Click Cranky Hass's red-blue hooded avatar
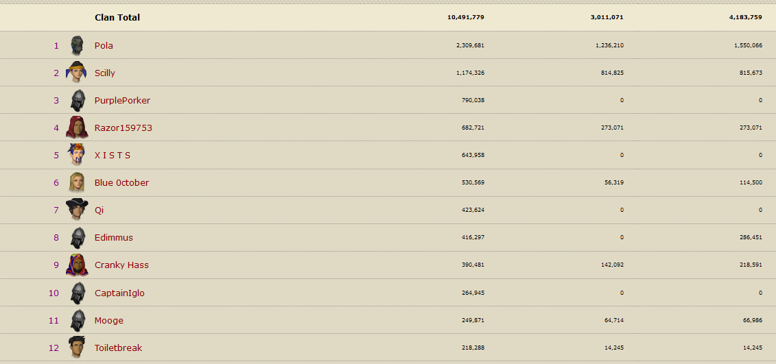The width and height of the screenshot is (776, 364). pos(77,265)
